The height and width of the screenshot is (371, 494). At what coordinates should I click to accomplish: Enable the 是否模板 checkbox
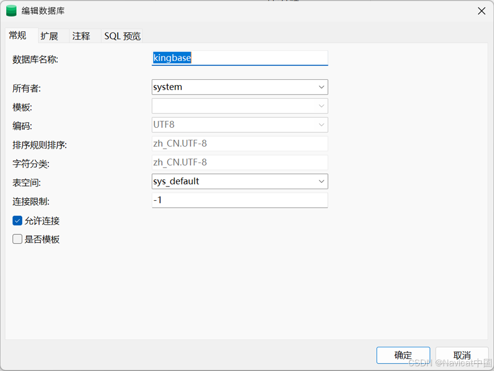tap(17, 239)
